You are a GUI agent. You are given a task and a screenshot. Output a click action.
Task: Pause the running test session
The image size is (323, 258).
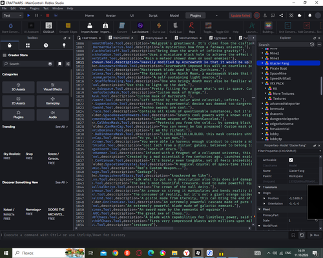[x=36, y=15]
